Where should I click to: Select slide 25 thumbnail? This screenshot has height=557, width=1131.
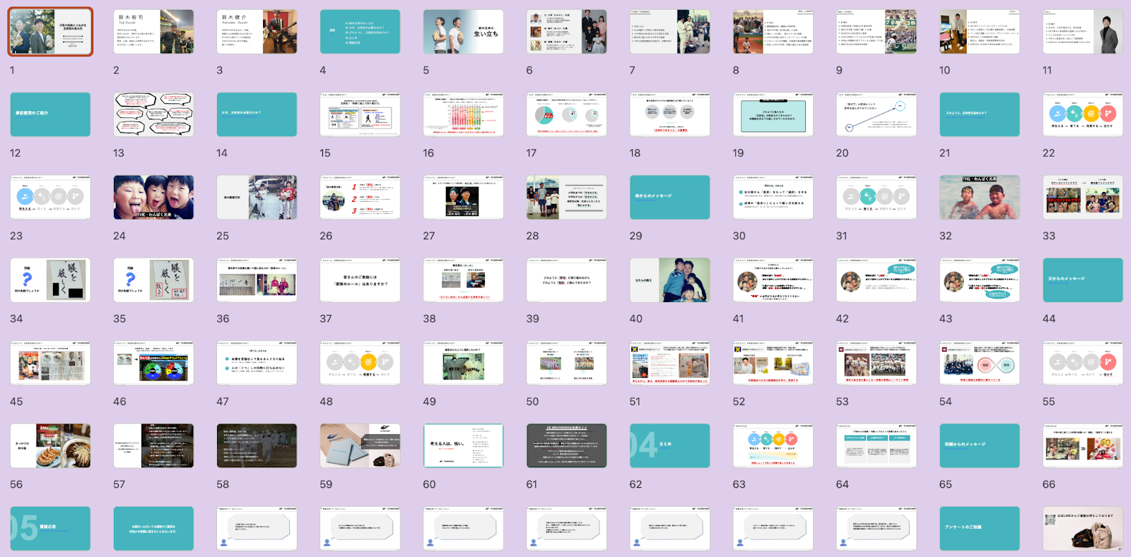[257, 197]
